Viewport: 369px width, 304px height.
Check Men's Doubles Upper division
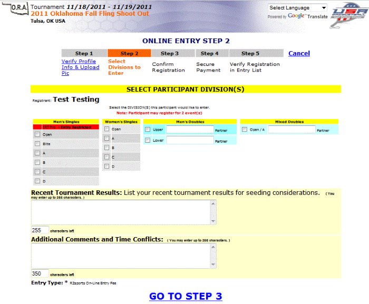point(148,129)
